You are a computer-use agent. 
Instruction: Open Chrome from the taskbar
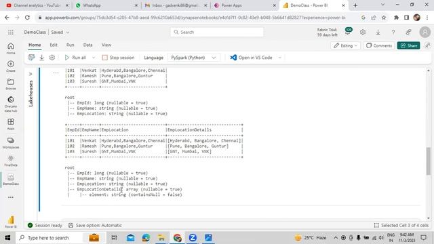(178, 238)
